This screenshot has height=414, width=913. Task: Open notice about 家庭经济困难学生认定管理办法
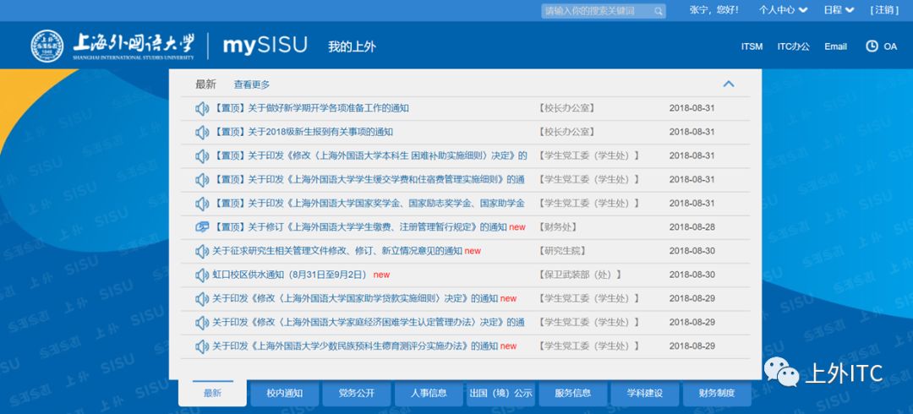pos(369,323)
